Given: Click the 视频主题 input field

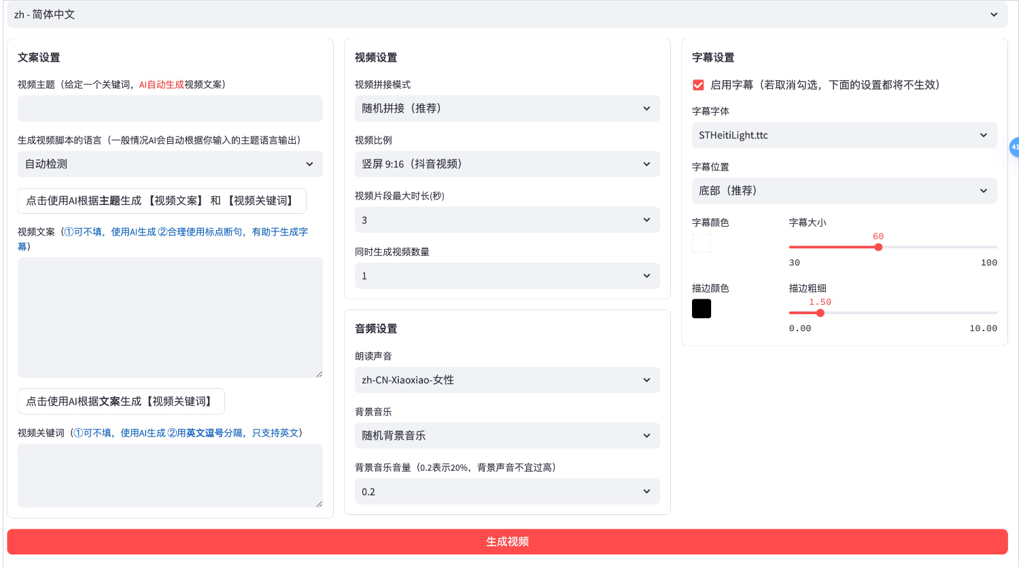Looking at the screenshot, I should coord(170,109).
